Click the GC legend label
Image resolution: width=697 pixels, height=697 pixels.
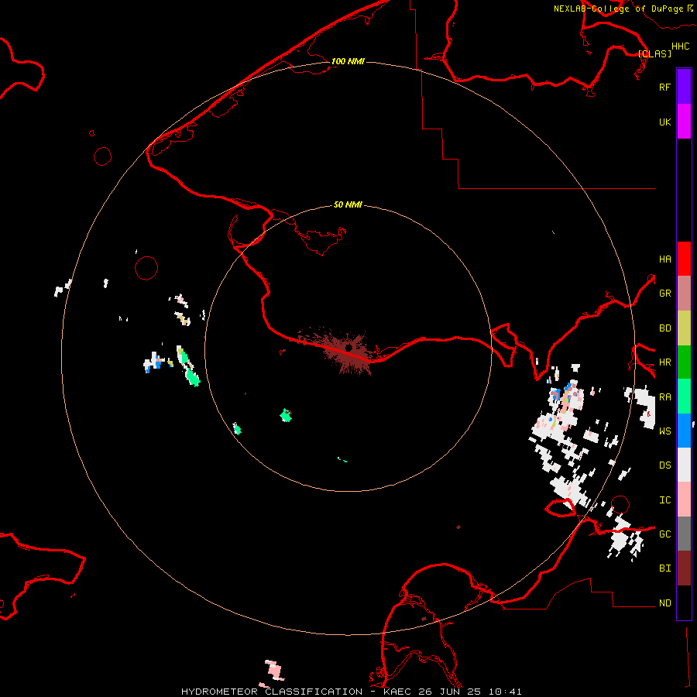[x=664, y=534]
